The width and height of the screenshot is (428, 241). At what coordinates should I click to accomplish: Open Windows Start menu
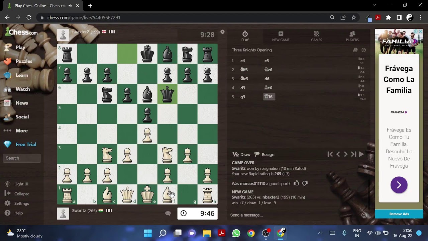pos(148,233)
